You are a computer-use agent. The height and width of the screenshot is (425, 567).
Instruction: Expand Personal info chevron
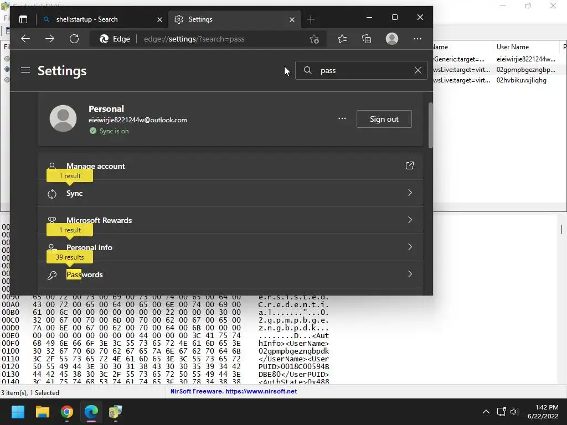coord(410,247)
